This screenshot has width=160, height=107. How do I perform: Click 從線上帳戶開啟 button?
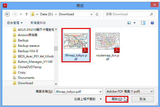(x=85, y=99)
